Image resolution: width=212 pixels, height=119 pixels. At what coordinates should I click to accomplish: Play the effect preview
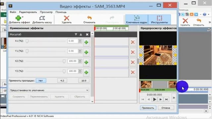[x=155, y=99]
